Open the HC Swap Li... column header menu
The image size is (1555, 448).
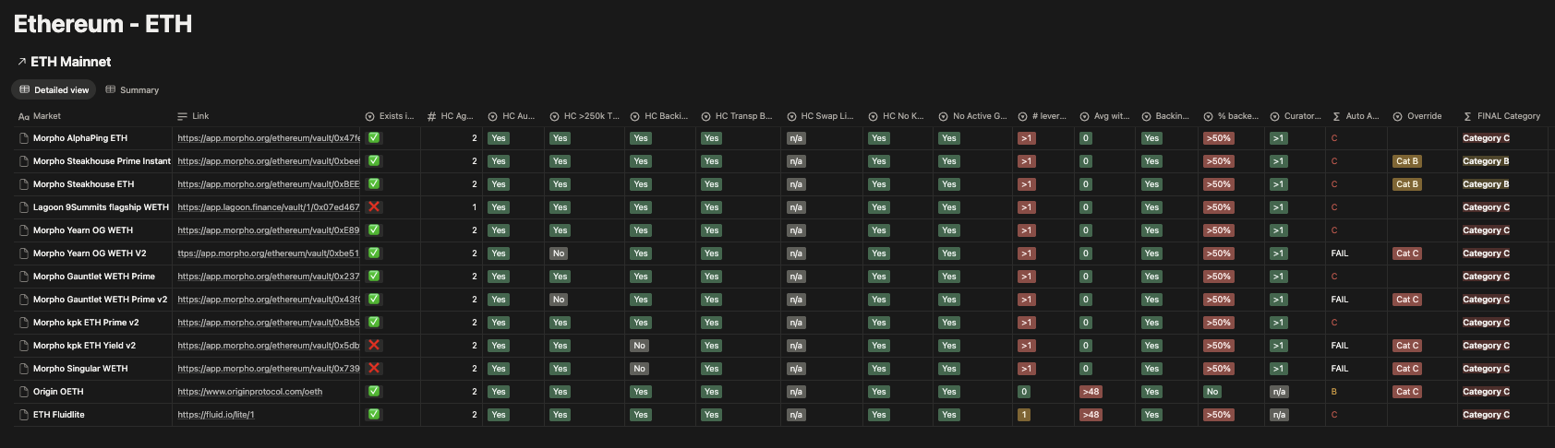[826, 116]
